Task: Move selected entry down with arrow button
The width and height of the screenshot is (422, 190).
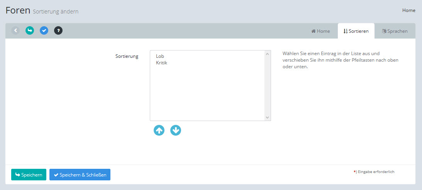Action: click(x=176, y=130)
